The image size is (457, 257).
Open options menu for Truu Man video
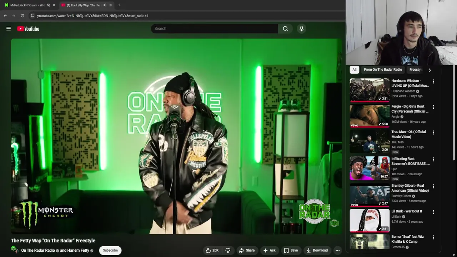pos(433,132)
